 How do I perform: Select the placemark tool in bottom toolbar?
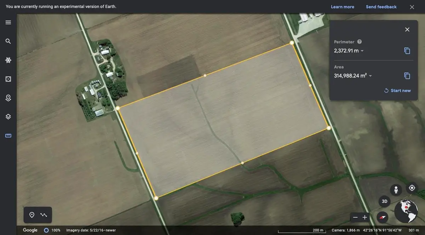point(32,214)
